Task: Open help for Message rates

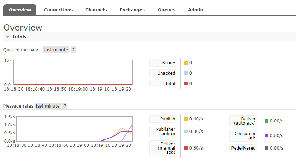Action: 65,106
